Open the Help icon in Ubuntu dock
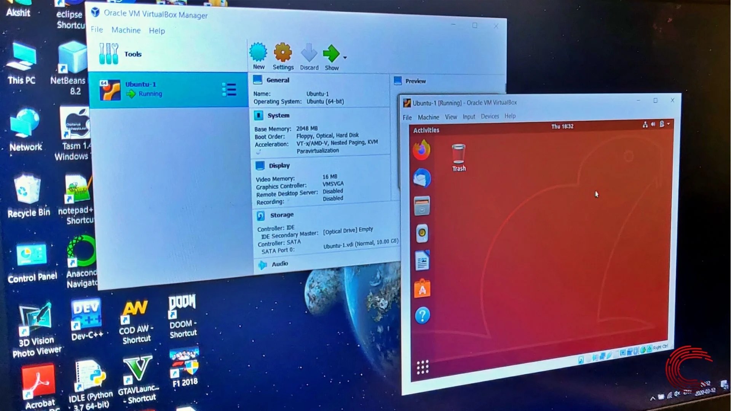The width and height of the screenshot is (731, 411). tap(422, 315)
